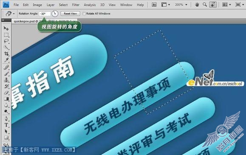The image size is (246, 155).
Task: Select the Move tool
Action: pyautogui.click(x=6, y=28)
